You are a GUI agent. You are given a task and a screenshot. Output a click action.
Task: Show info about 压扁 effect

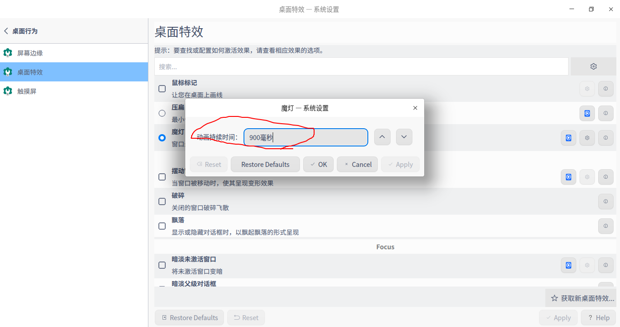pos(605,113)
